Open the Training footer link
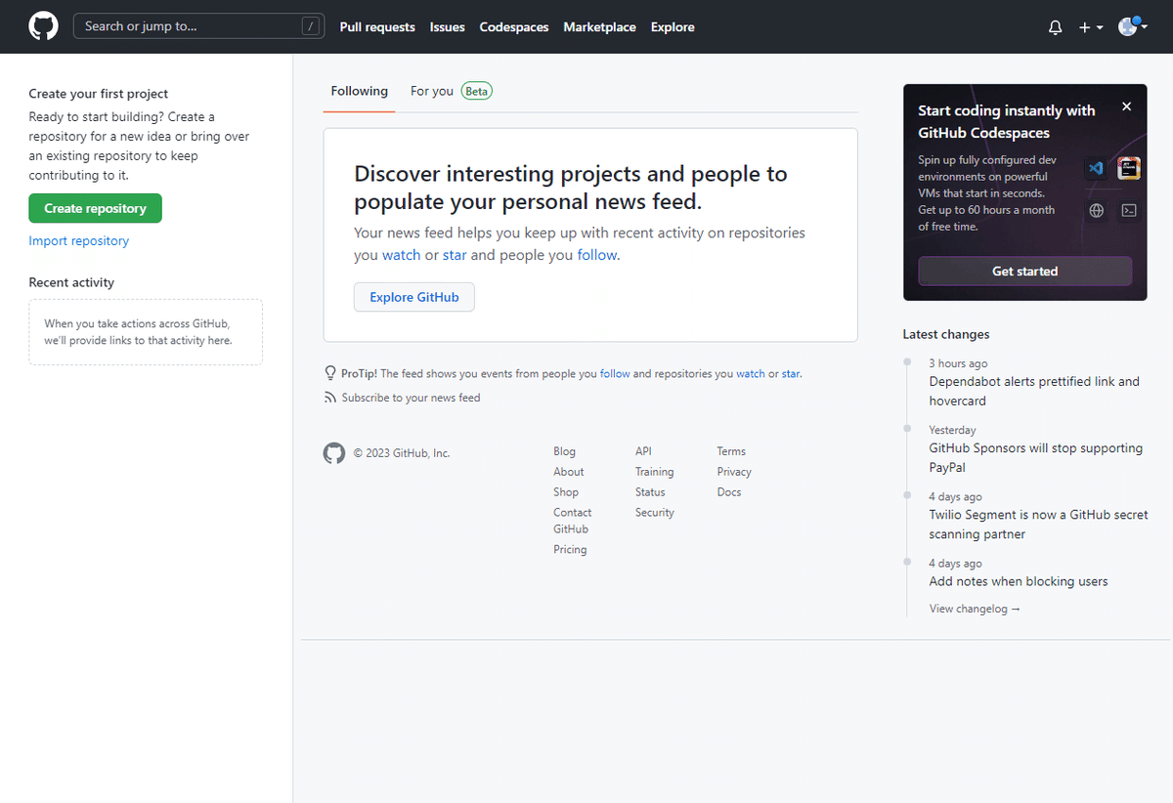The image size is (1173, 803). pos(654,472)
